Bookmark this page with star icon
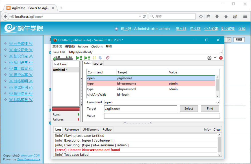The image size is (251, 164). [x=201, y=17]
